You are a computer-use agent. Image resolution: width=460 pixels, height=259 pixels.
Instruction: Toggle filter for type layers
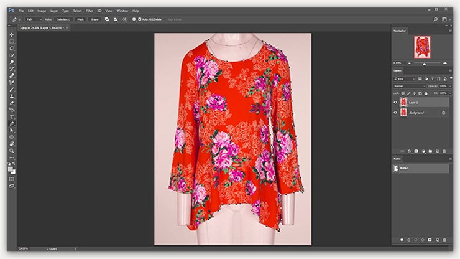click(433, 79)
